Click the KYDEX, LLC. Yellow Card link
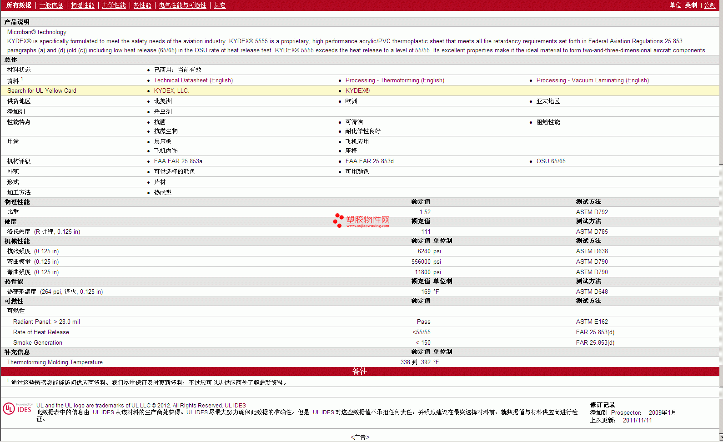The width and height of the screenshot is (723, 442). click(x=171, y=90)
